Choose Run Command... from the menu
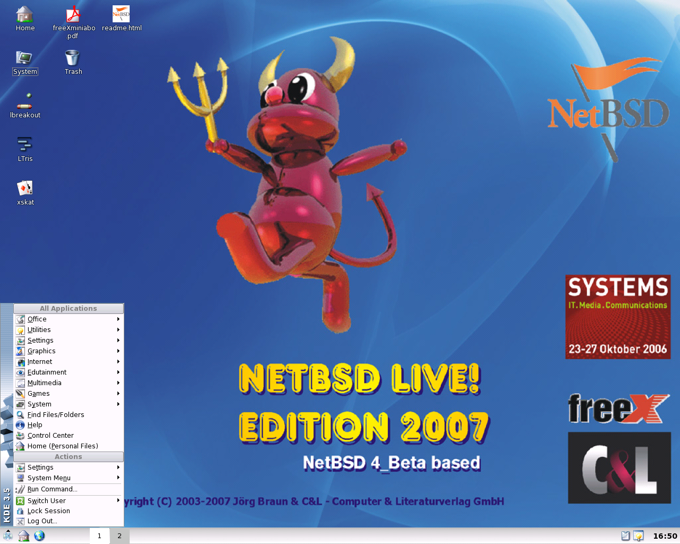The width and height of the screenshot is (680, 544). click(x=69, y=489)
